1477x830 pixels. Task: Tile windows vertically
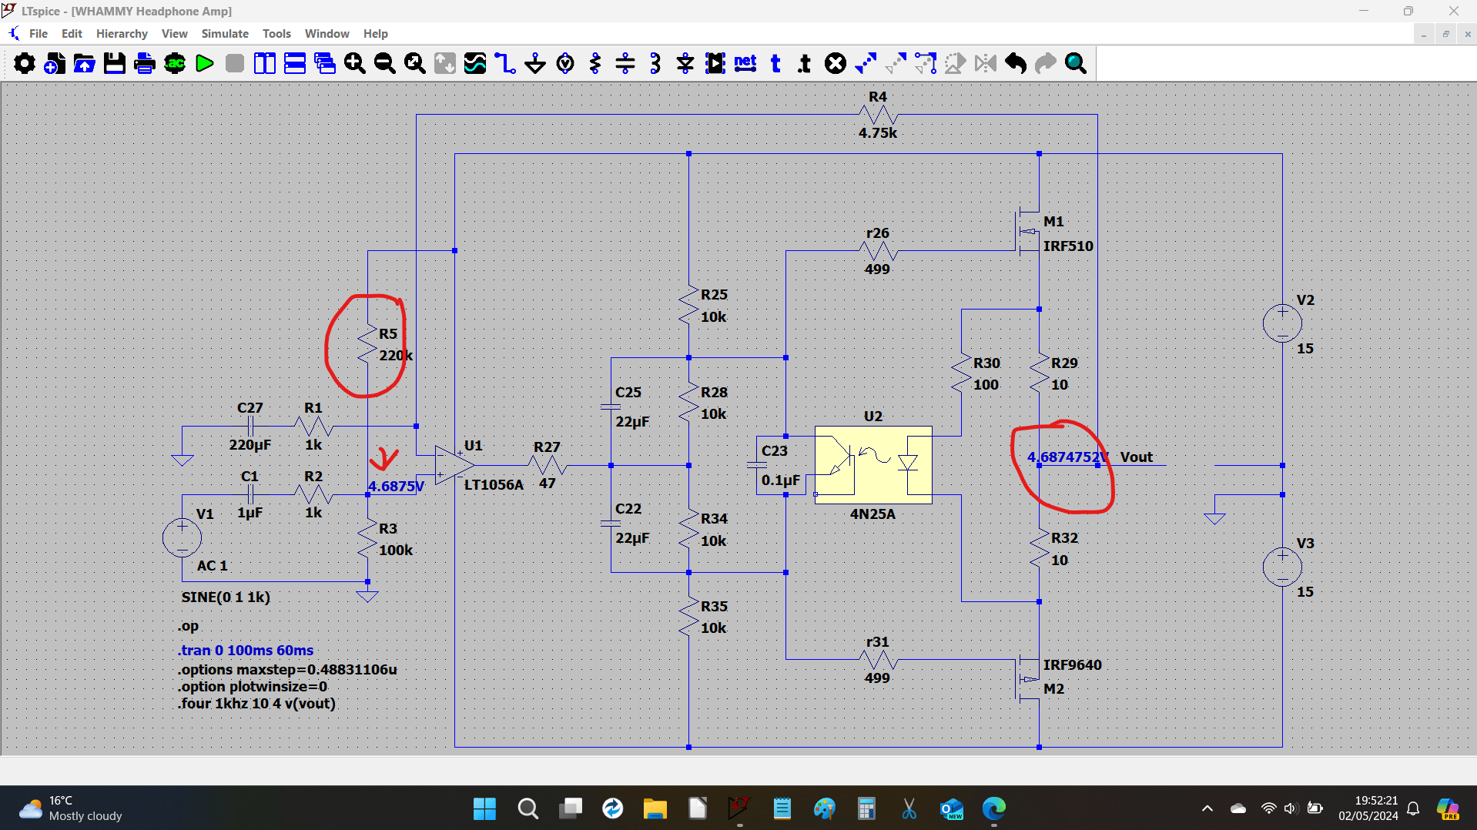[x=265, y=63]
